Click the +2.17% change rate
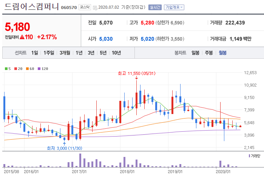This screenshot has height=178, width=264. tap(47, 37)
